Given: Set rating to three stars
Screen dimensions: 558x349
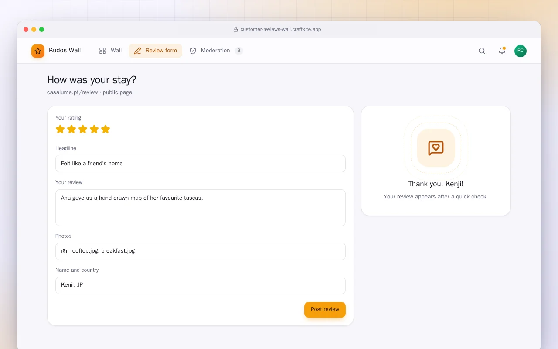Looking at the screenshot, I should [83, 129].
